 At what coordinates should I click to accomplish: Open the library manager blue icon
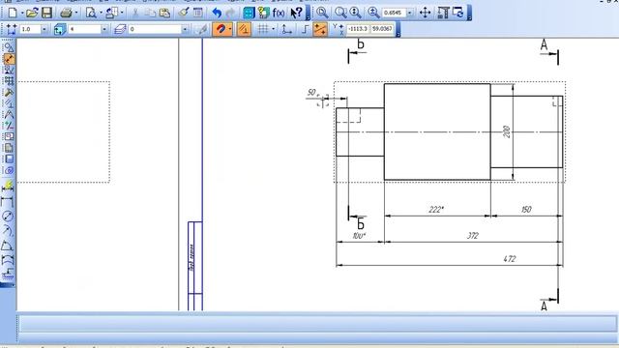(x=249, y=13)
